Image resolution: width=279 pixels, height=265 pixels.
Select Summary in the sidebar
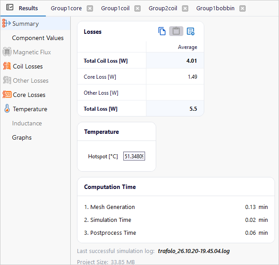pyautogui.click(x=36, y=24)
